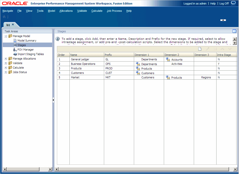Viewport: 239px width, 174px height.
Task: Move the selected stage up
Action: (x=222, y=49)
